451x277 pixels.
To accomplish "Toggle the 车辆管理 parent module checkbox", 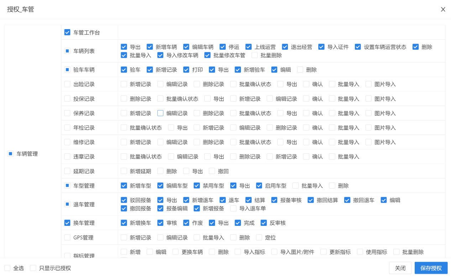I will point(11,154).
